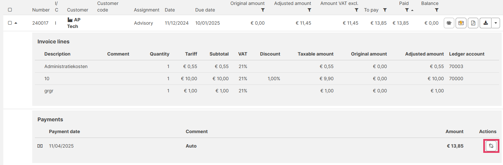Check the box for invoice 240017

(x=10, y=23)
